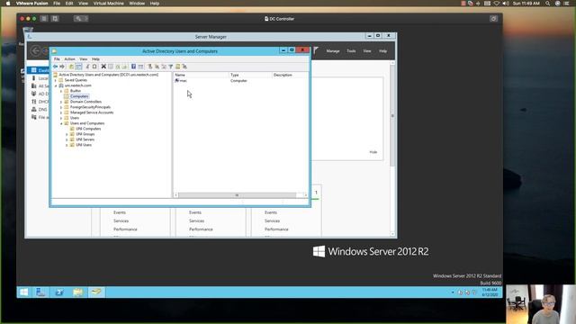The width and height of the screenshot is (576, 324).
Task: Open the ADUC Action menu
Action: [x=70, y=59]
